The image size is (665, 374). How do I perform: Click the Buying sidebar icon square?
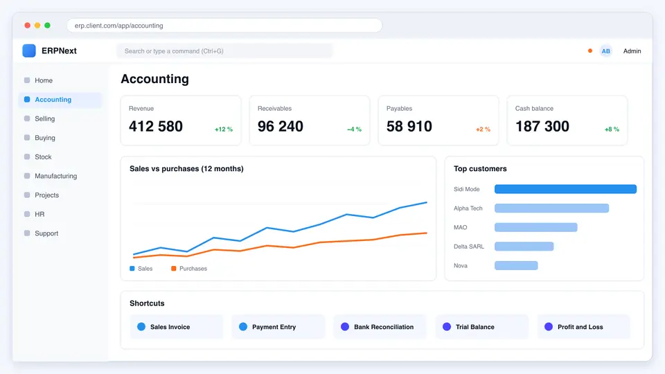coord(27,137)
